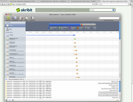Click the console vertical scrollbar thumb
The image size is (133, 102).
click(x=120, y=87)
